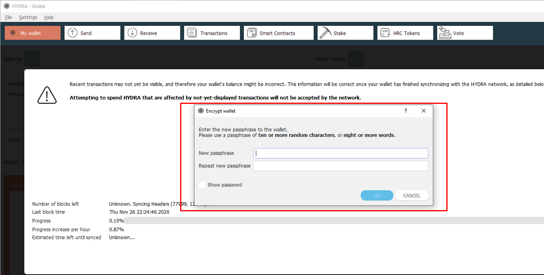The image size is (544, 275).
Task: Click the warning icon next to Balances
Action: tap(32, 59)
